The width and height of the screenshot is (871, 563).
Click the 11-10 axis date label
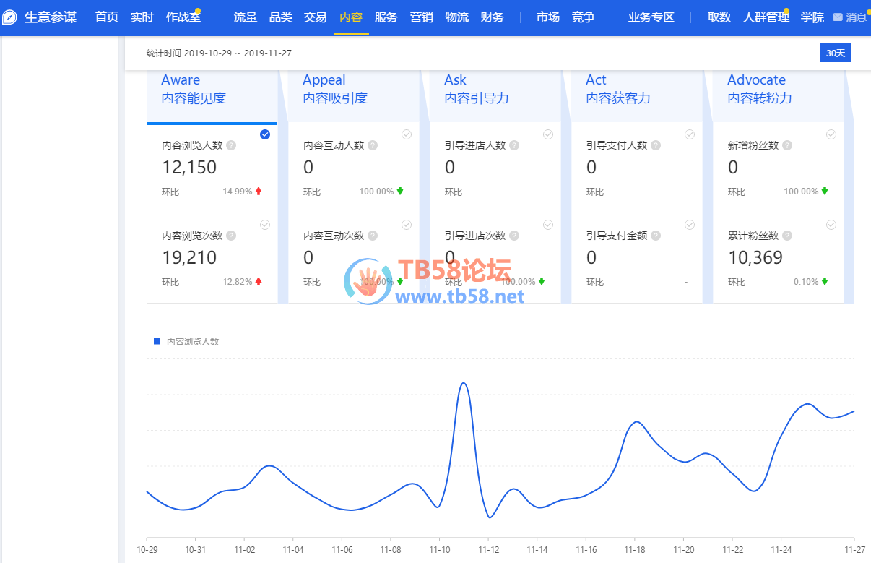[440, 550]
